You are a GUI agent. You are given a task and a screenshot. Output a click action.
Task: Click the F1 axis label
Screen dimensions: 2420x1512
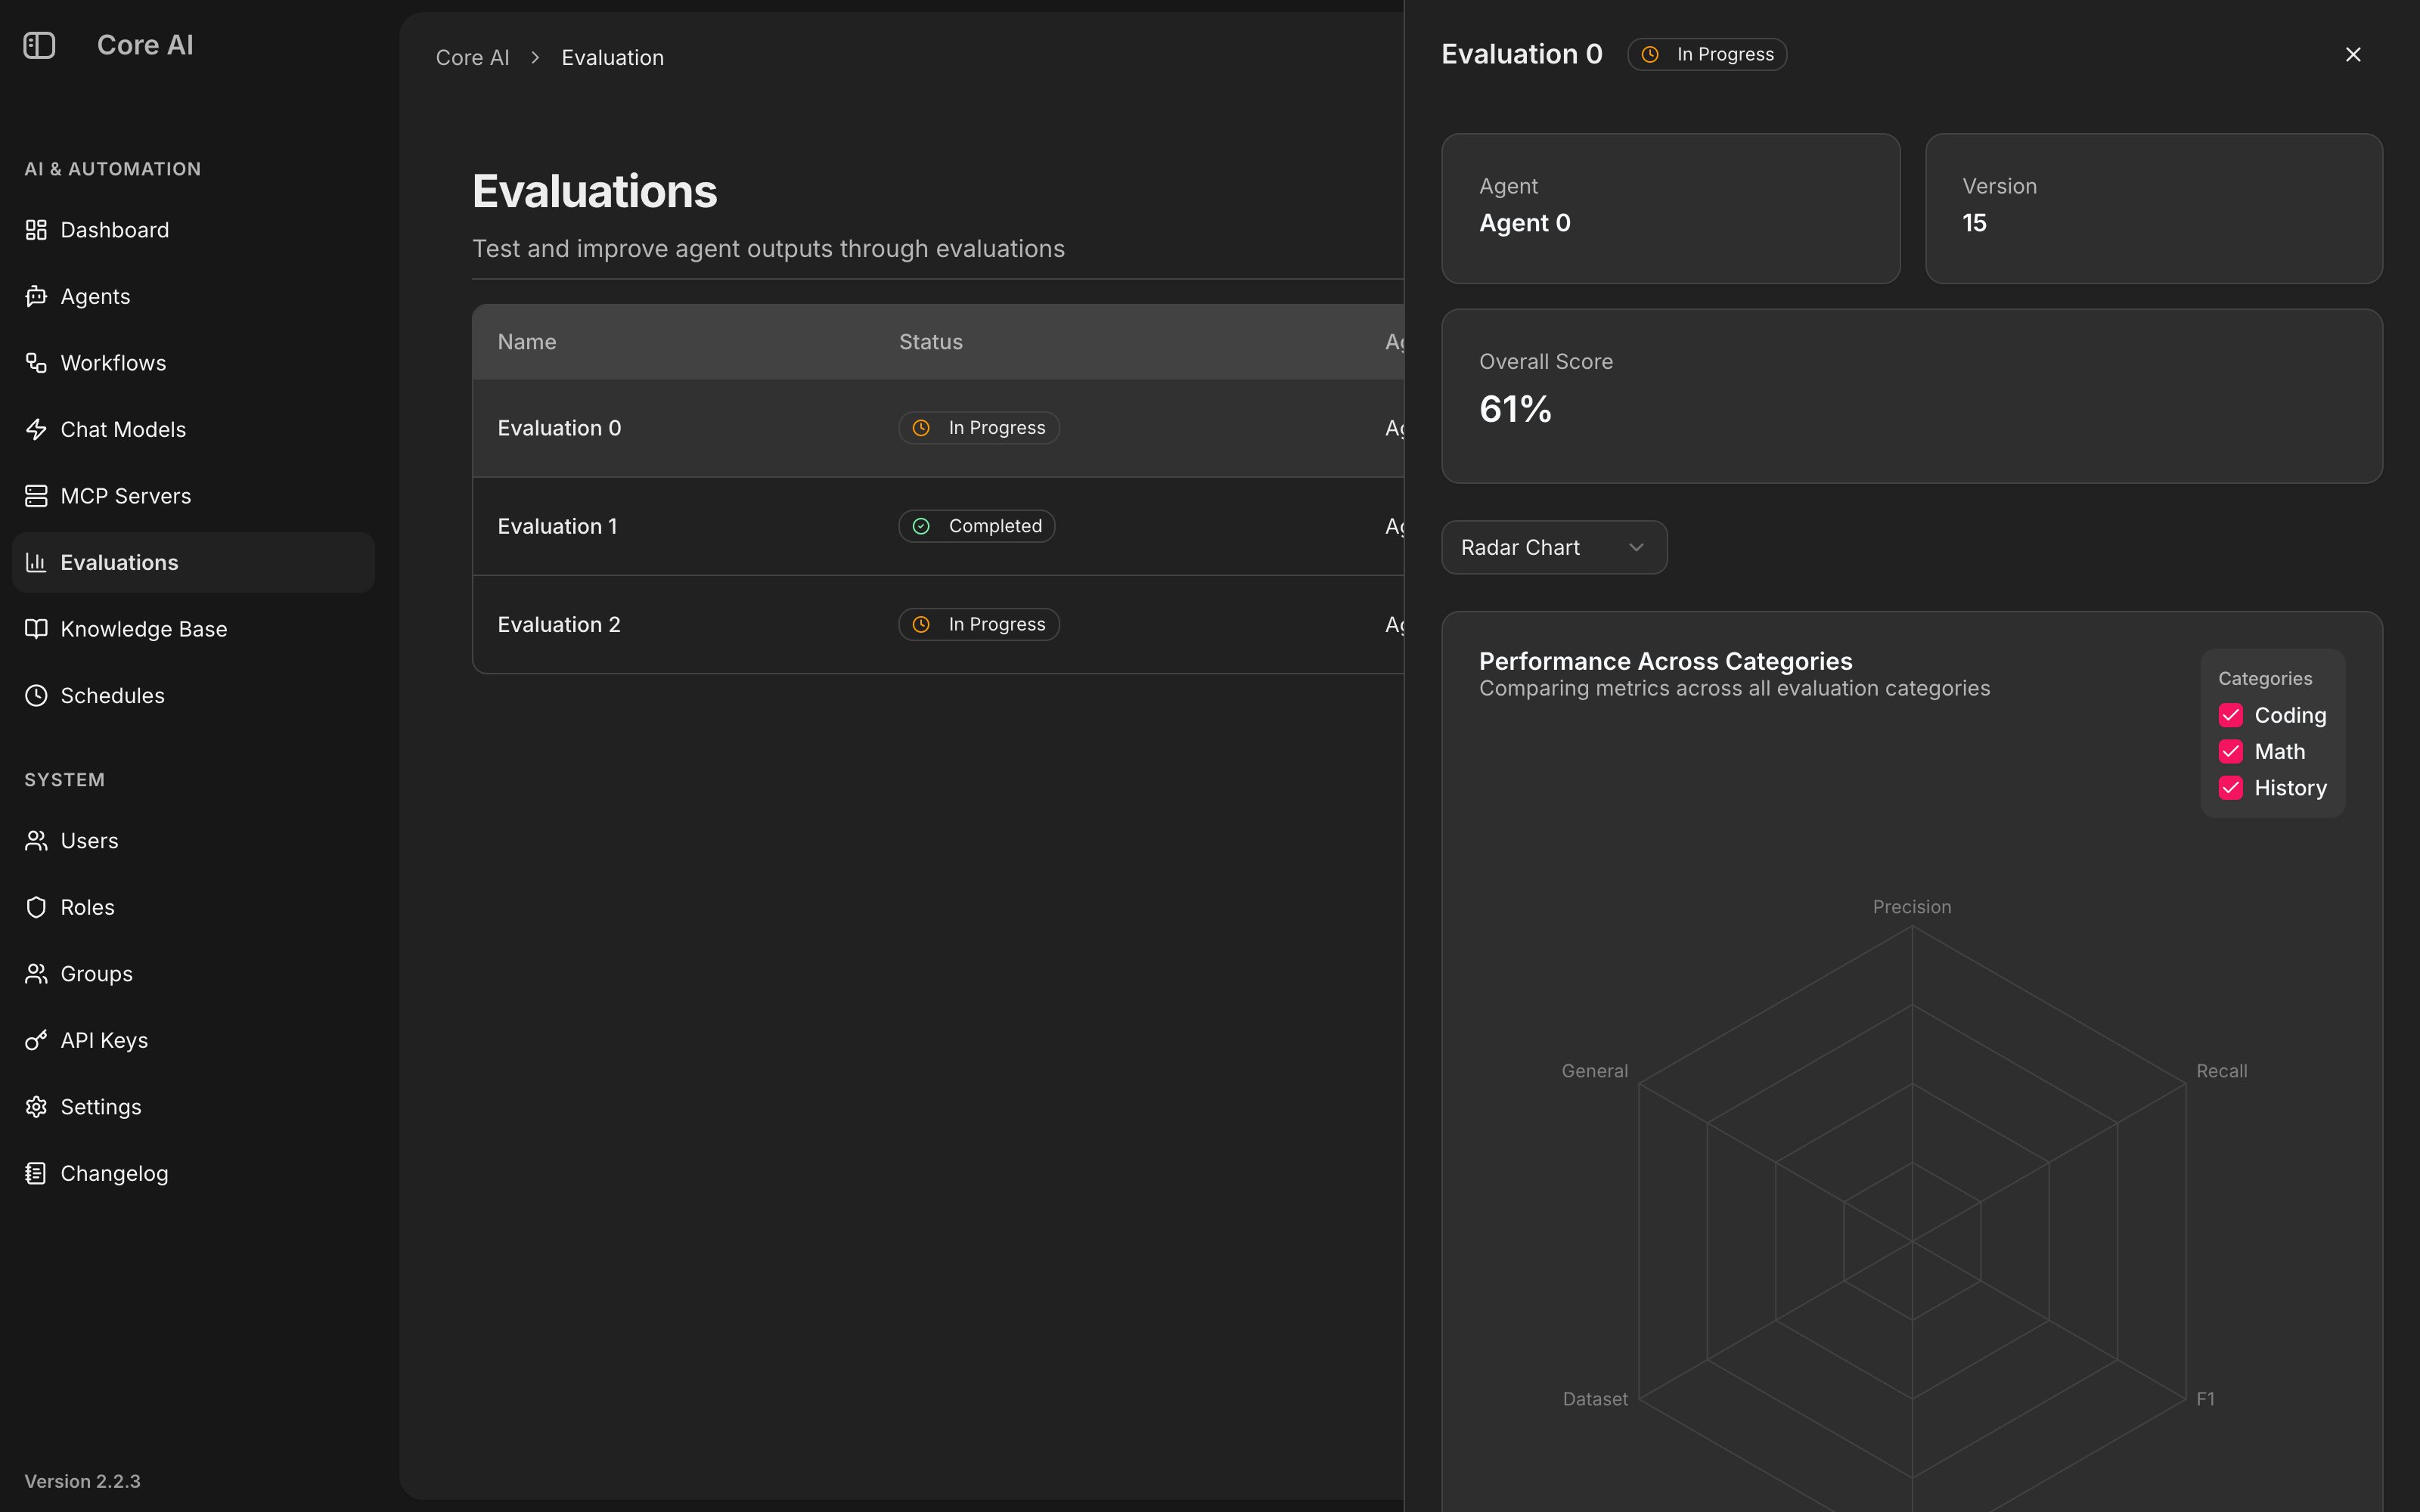2205,1399
